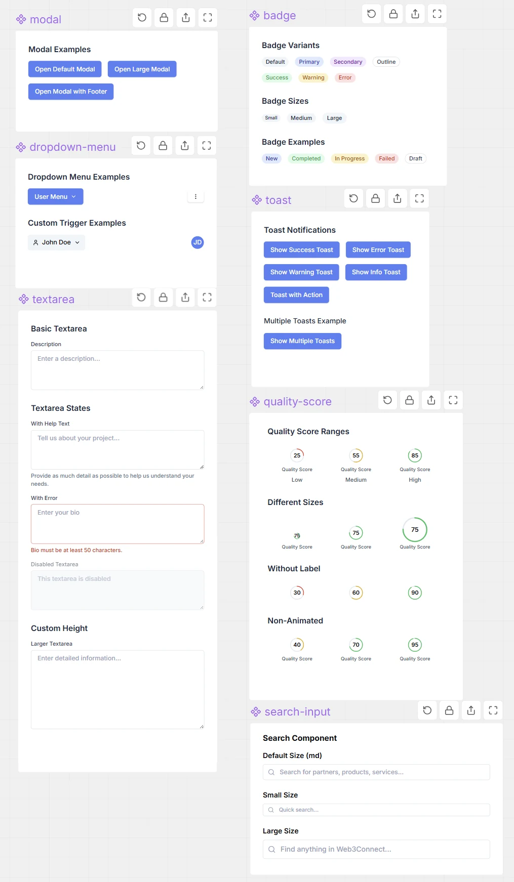Click the share icon in the toast panel header

click(x=398, y=198)
